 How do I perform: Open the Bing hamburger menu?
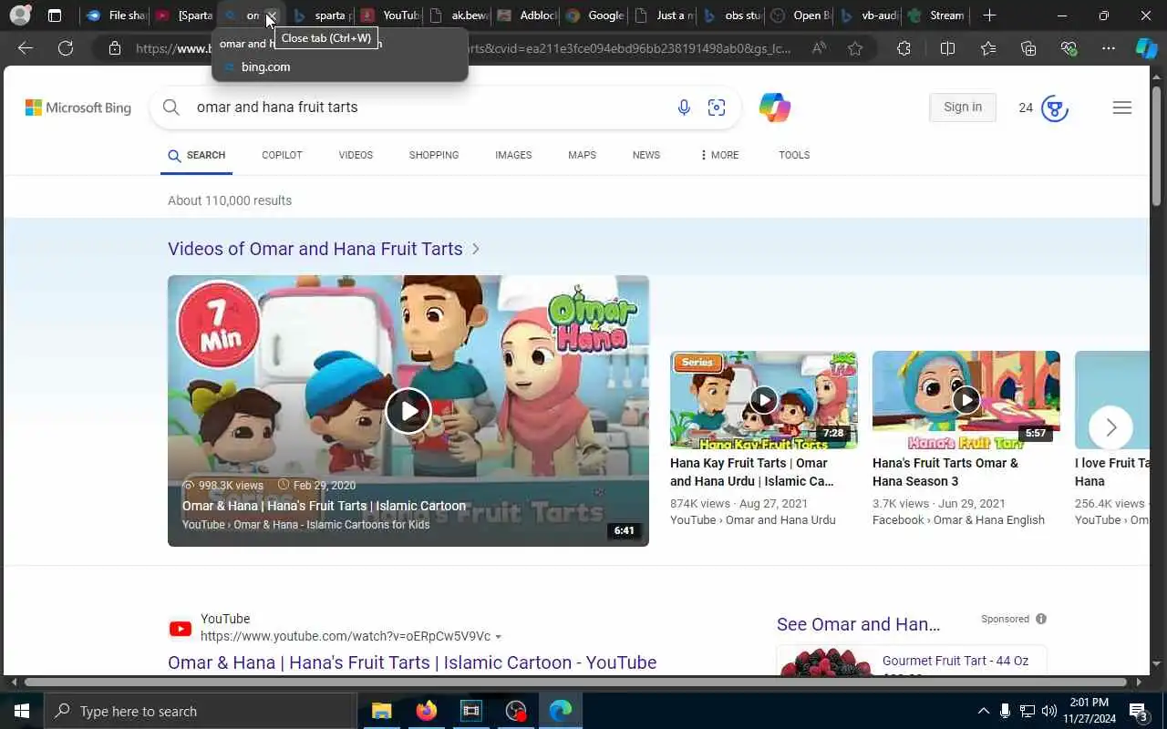pyautogui.click(x=1122, y=108)
